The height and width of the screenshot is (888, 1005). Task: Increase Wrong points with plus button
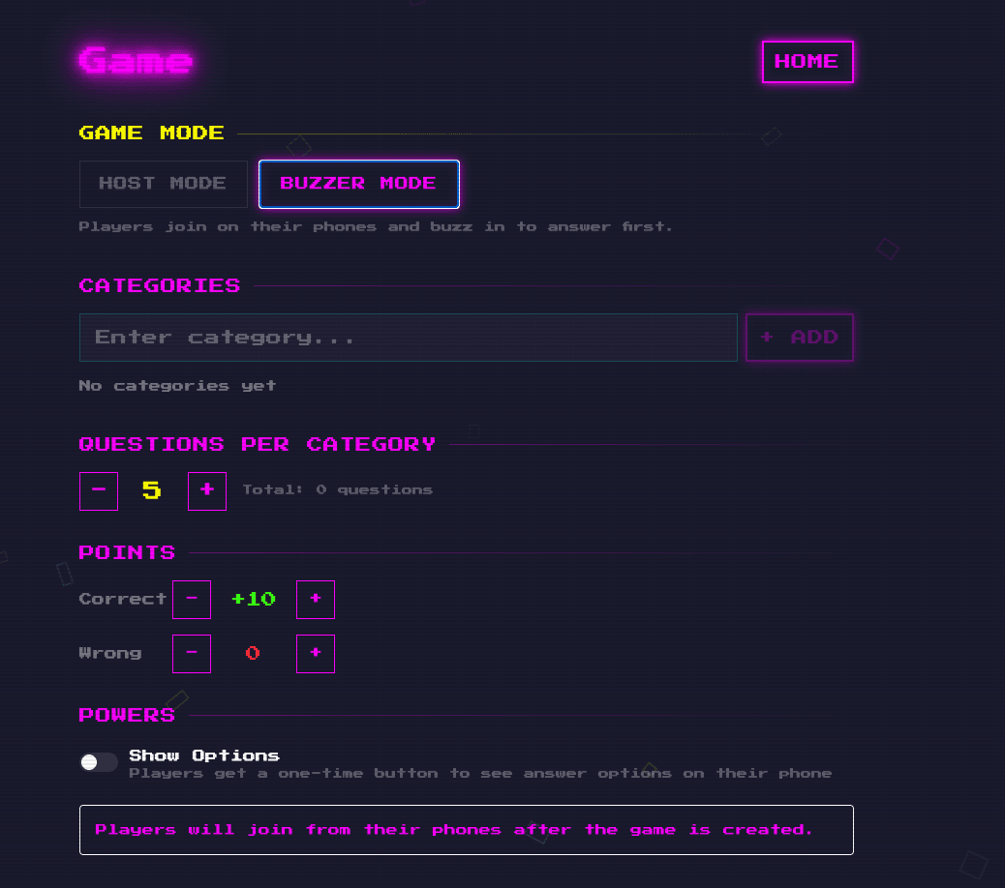[x=316, y=654]
